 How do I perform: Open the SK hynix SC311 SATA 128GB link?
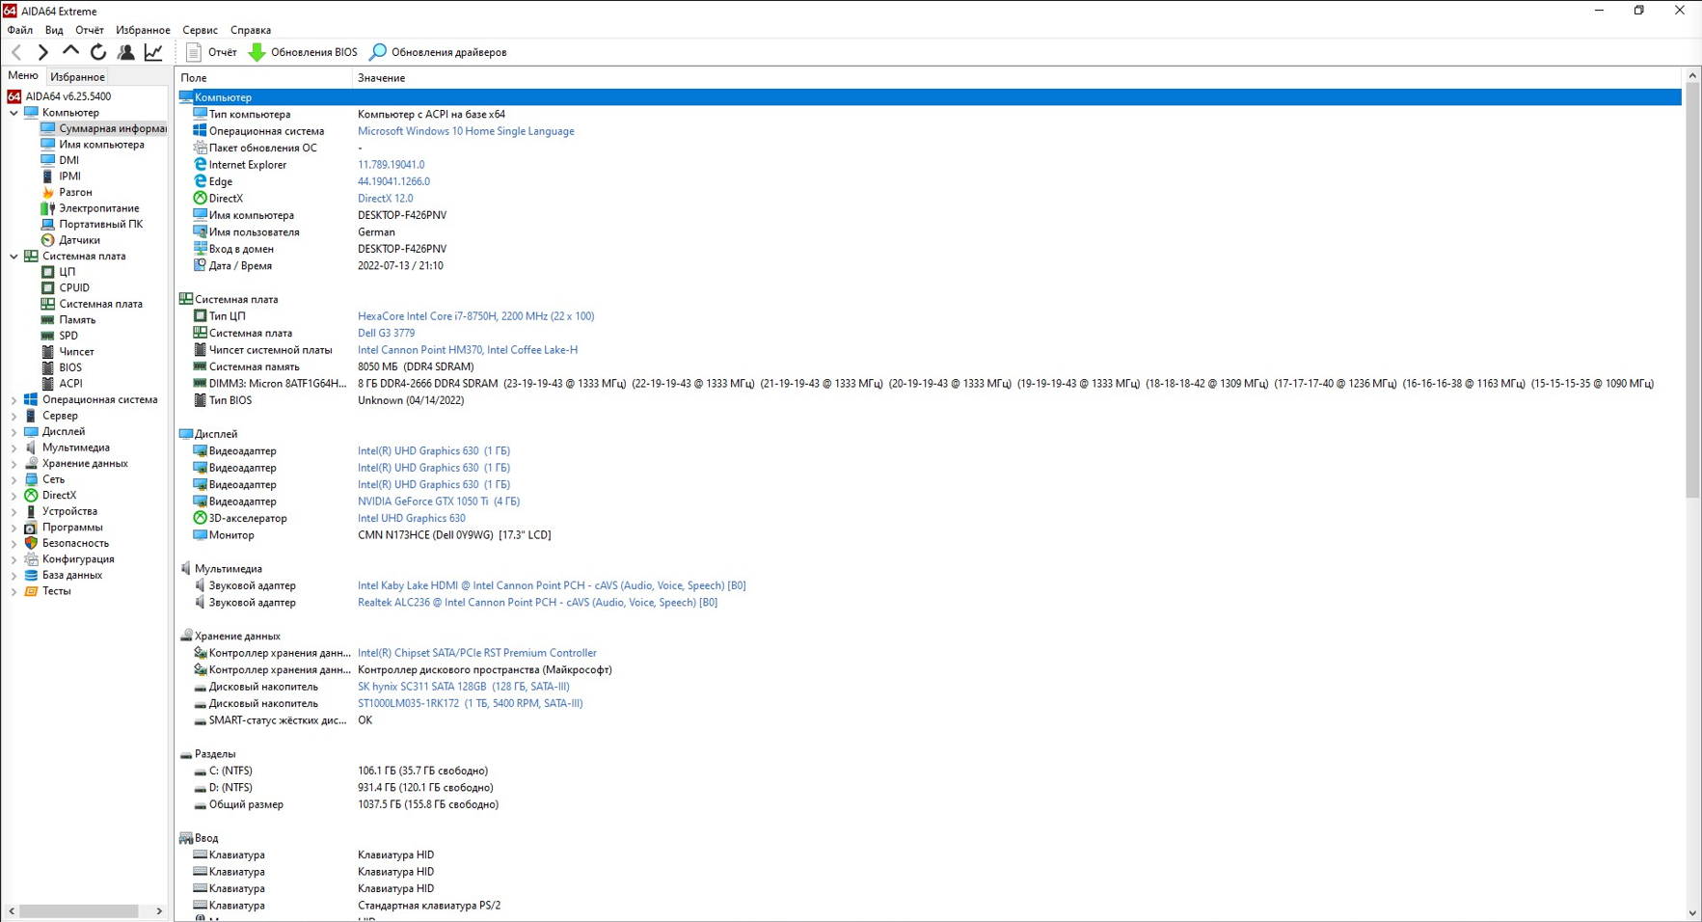(x=463, y=687)
